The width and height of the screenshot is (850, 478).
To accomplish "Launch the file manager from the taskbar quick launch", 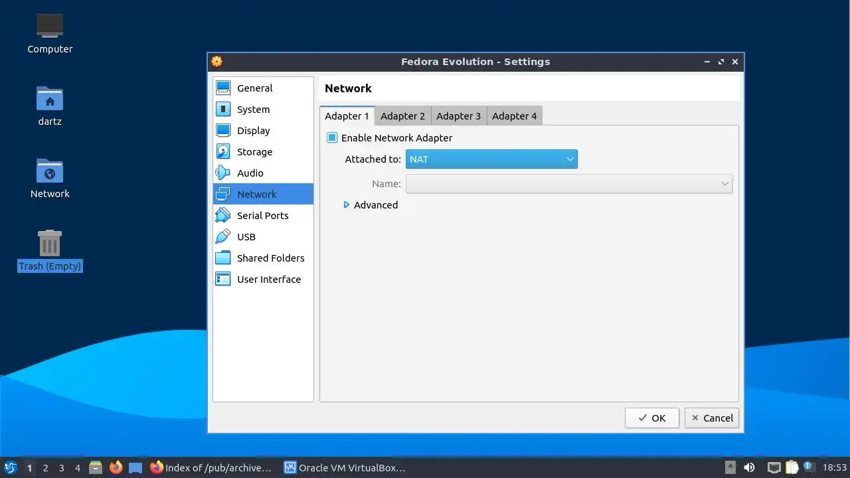I will pyautogui.click(x=96, y=468).
